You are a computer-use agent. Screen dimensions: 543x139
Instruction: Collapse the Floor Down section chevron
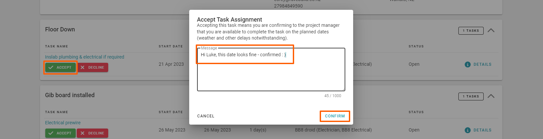tap(491, 30)
